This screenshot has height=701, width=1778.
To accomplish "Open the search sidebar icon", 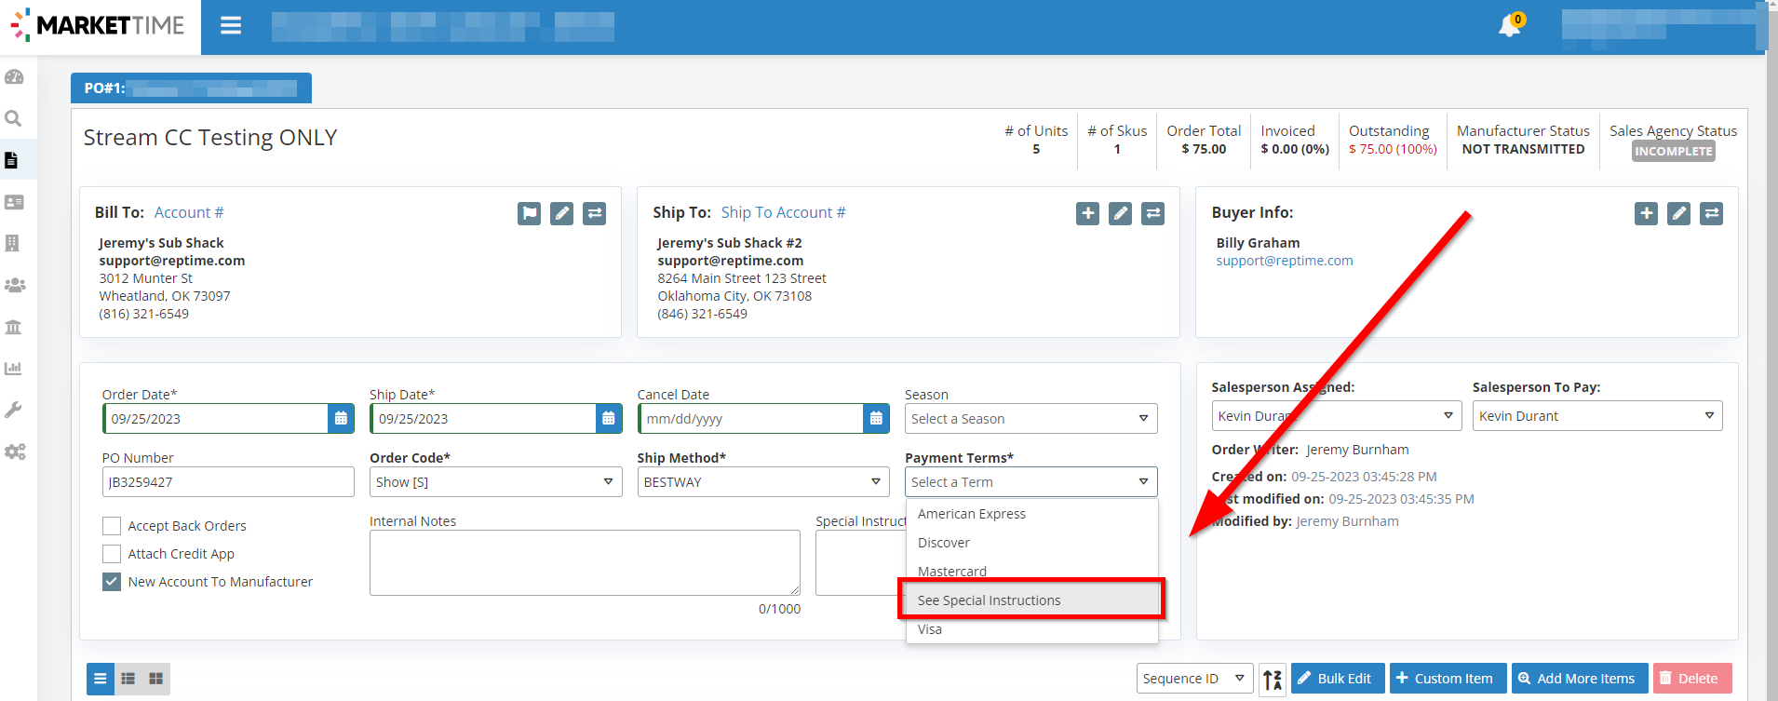I will pos(13,118).
